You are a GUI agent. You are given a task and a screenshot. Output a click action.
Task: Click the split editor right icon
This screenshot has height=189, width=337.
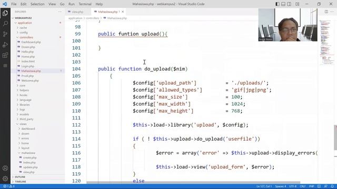pos(326,12)
